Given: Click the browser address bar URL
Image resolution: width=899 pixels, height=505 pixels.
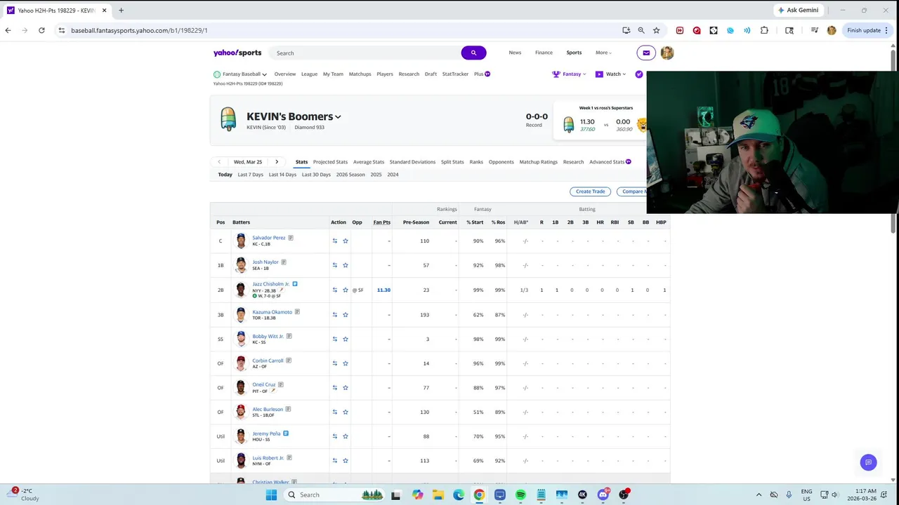Looking at the screenshot, I should (x=139, y=30).
